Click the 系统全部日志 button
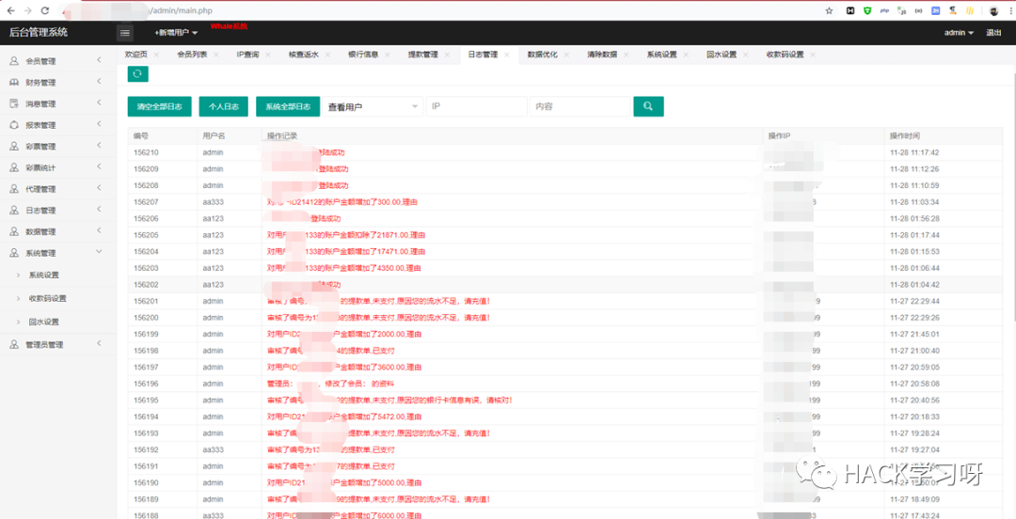Image resolution: width=1016 pixels, height=519 pixels. [288, 106]
